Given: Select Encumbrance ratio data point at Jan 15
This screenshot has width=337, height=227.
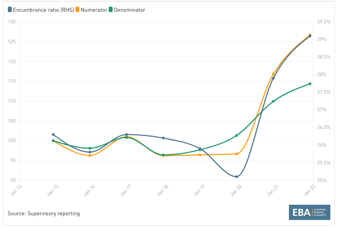Looking at the screenshot, I should point(53,134).
